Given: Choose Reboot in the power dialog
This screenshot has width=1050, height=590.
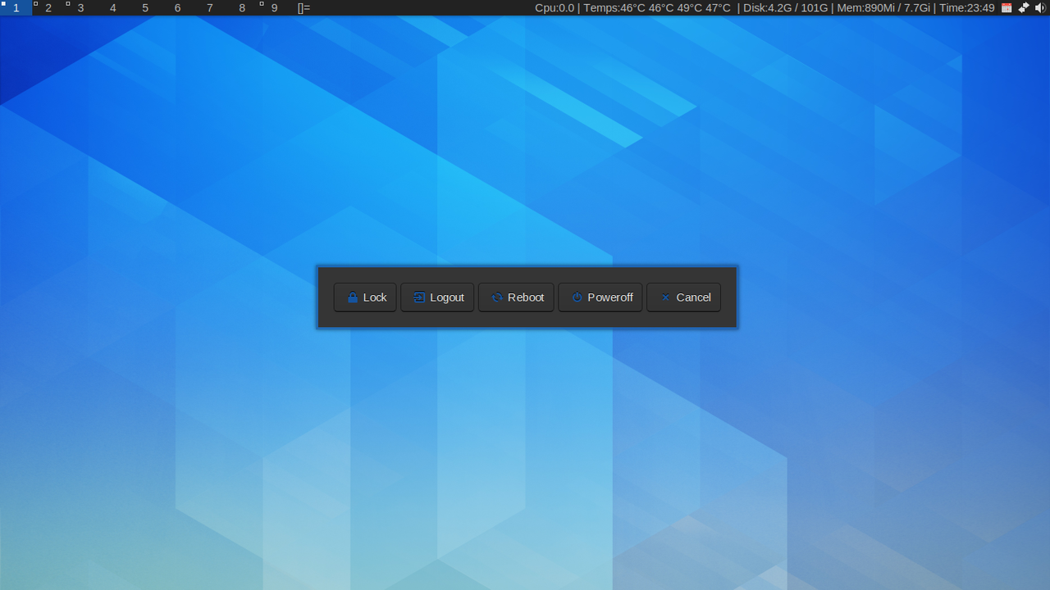Looking at the screenshot, I should (x=517, y=297).
